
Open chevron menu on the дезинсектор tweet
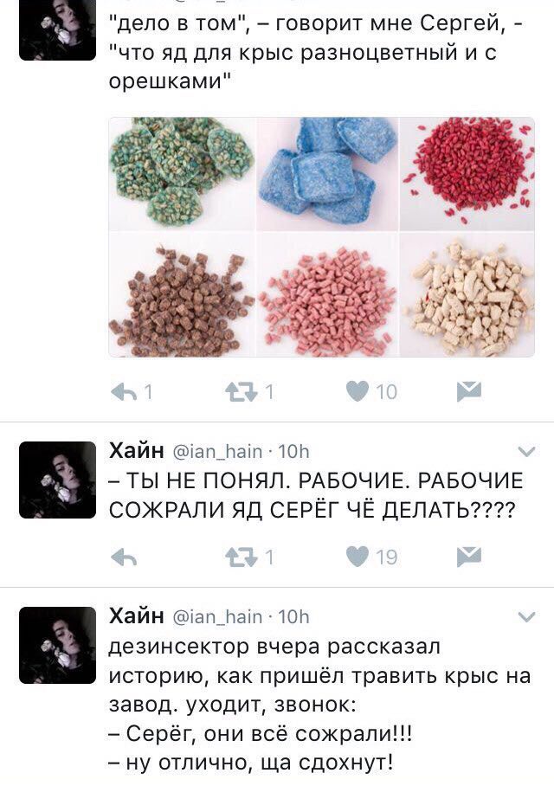tap(526, 617)
